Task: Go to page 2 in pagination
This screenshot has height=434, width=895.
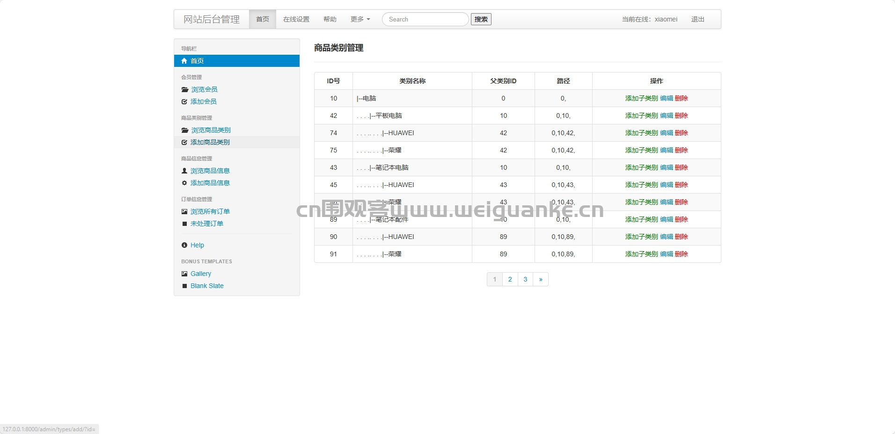Action: click(510, 279)
